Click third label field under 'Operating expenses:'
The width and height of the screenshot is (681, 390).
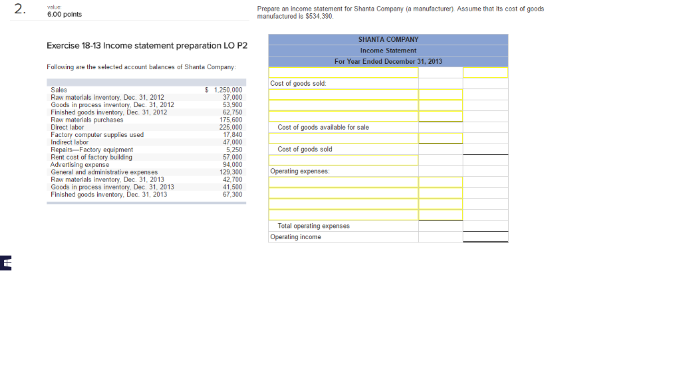(344, 204)
